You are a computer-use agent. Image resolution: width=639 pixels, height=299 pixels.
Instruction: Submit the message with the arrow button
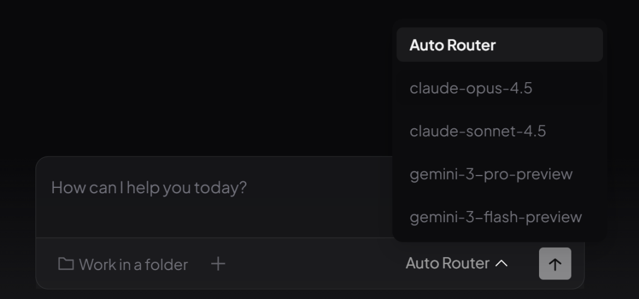pyautogui.click(x=555, y=264)
